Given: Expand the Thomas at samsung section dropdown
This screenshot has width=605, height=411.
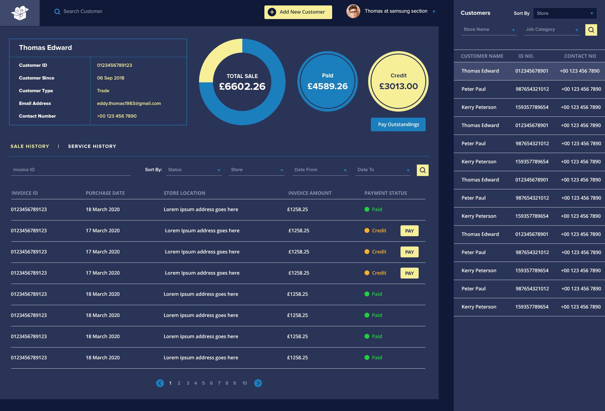Looking at the screenshot, I should pos(434,12).
